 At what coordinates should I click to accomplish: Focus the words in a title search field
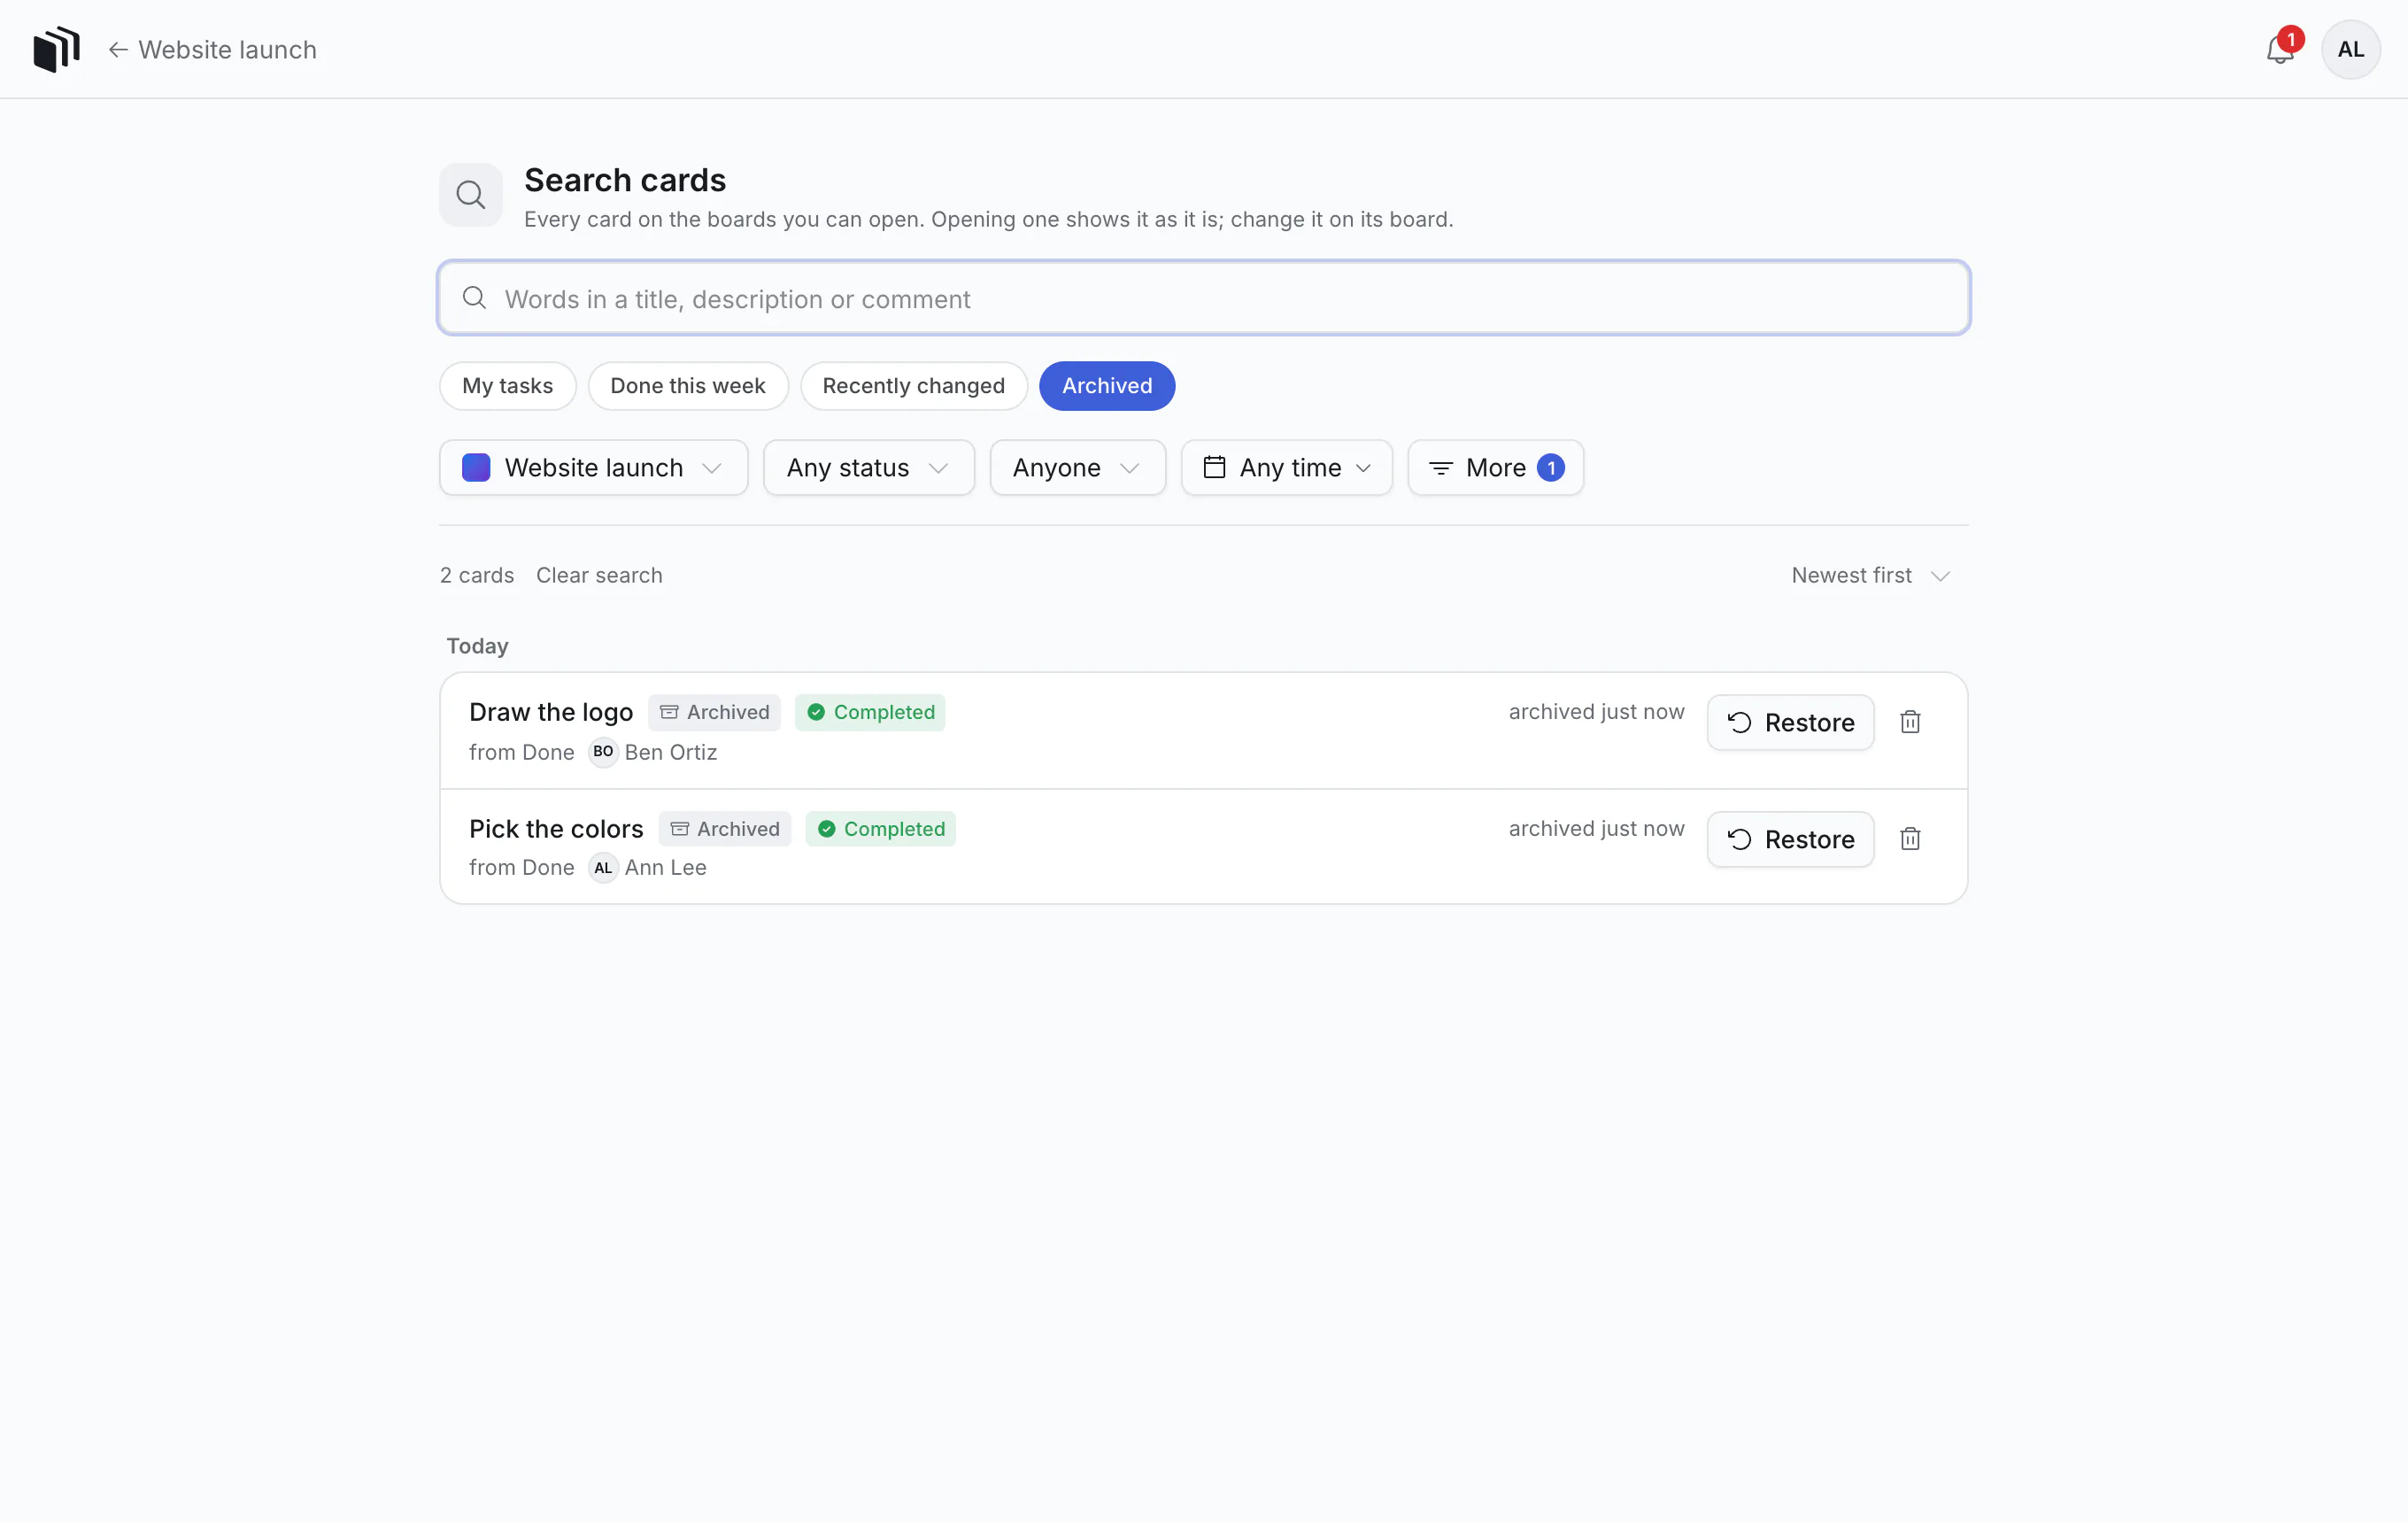1203,298
